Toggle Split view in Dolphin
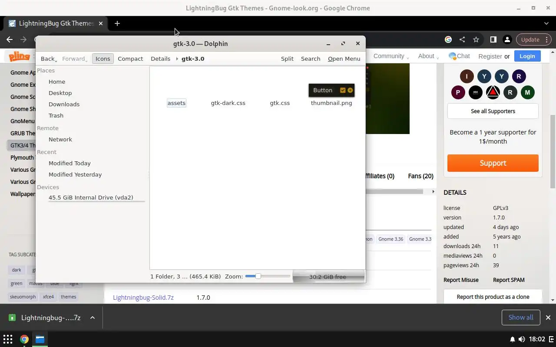This screenshot has height=347, width=556. click(x=287, y=59)
